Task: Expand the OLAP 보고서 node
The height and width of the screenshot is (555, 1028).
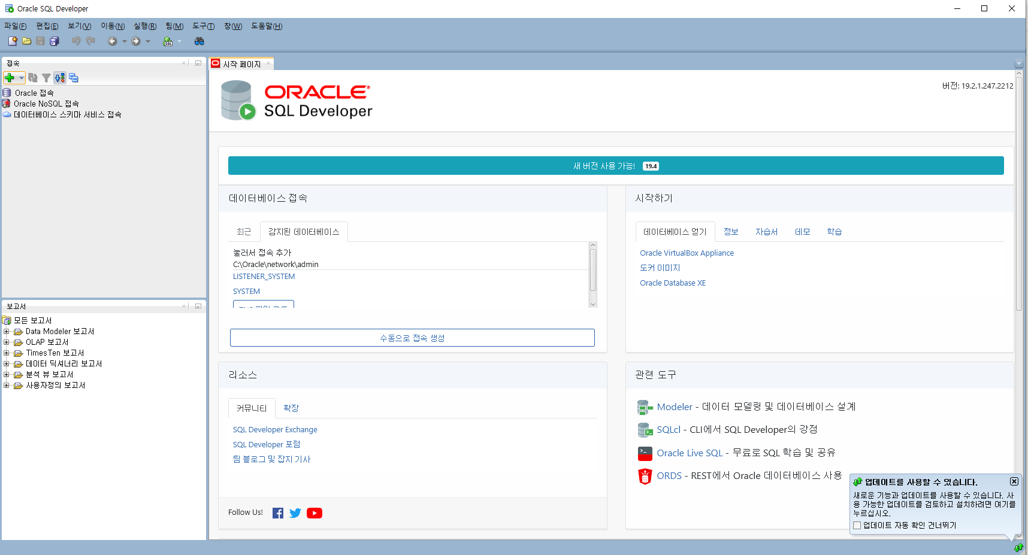Action: pyautogui.click(x=7, y=342)
